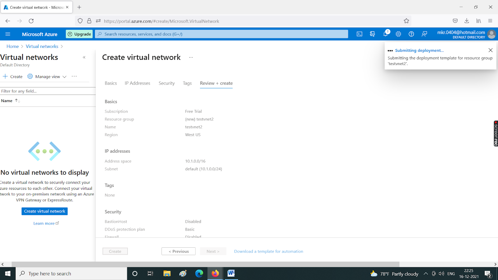The image size is (498, 280).
Task: Bookmark this page with the star icon
Action: pyautogui.click(x=406, y=21)
